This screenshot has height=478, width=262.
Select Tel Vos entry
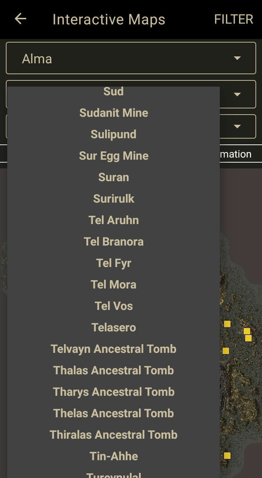tap(114, 306)
